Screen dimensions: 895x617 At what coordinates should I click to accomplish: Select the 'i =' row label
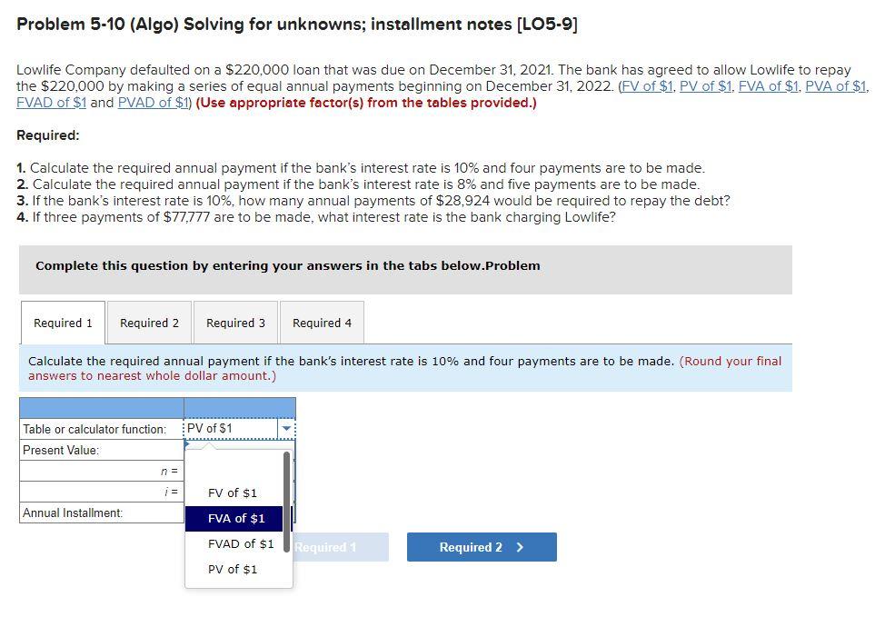102,492
